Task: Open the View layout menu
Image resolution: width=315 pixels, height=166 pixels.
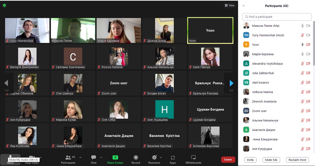Action: coord(230,5)
